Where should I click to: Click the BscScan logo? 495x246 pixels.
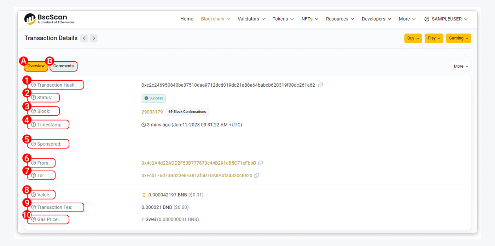point(49,19)
